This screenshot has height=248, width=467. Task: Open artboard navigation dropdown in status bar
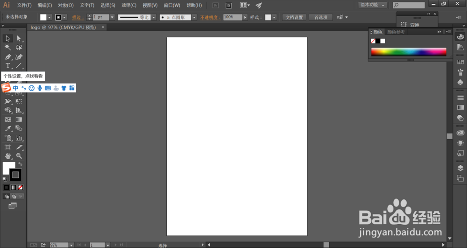(108, 245)
